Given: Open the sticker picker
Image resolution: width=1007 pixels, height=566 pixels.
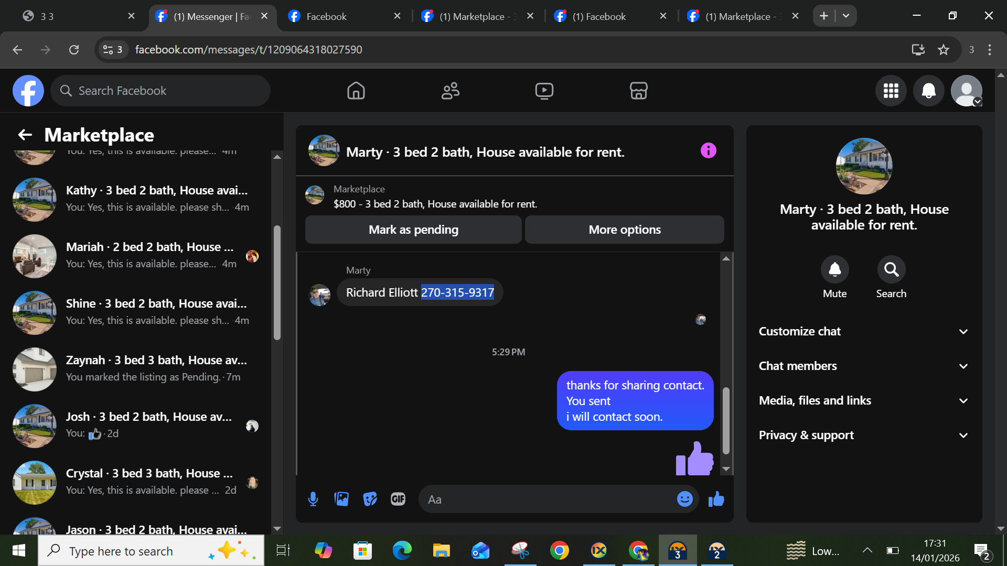Looking at the screenshot, I should pyautogui.click(x=370, y=499).
